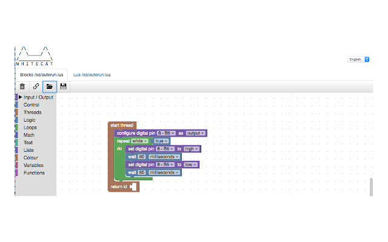Open pin dropdown in configure digital pin block
The width and height of the screenshot is (388, 242).
coord(166,133)
